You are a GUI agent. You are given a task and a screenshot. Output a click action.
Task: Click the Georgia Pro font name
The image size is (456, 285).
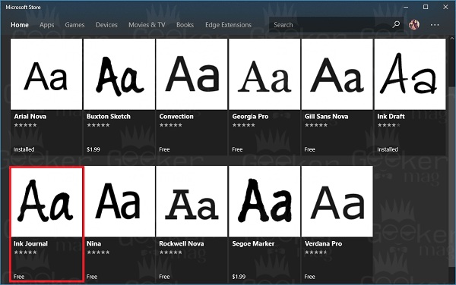point(250,117)
